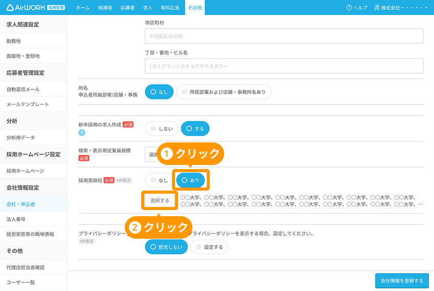The image size is (434, 291).
Task: Click the 市区町村 input field
Action: 284,36
